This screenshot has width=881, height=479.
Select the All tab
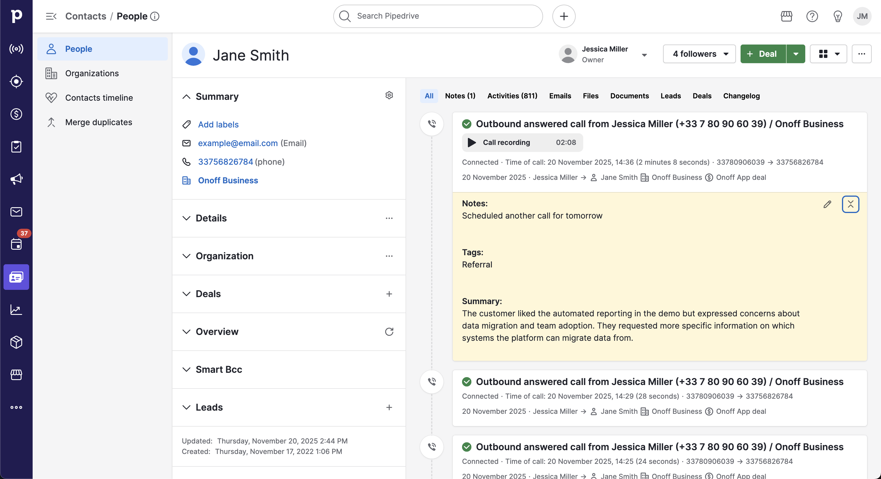pos(429,96)
